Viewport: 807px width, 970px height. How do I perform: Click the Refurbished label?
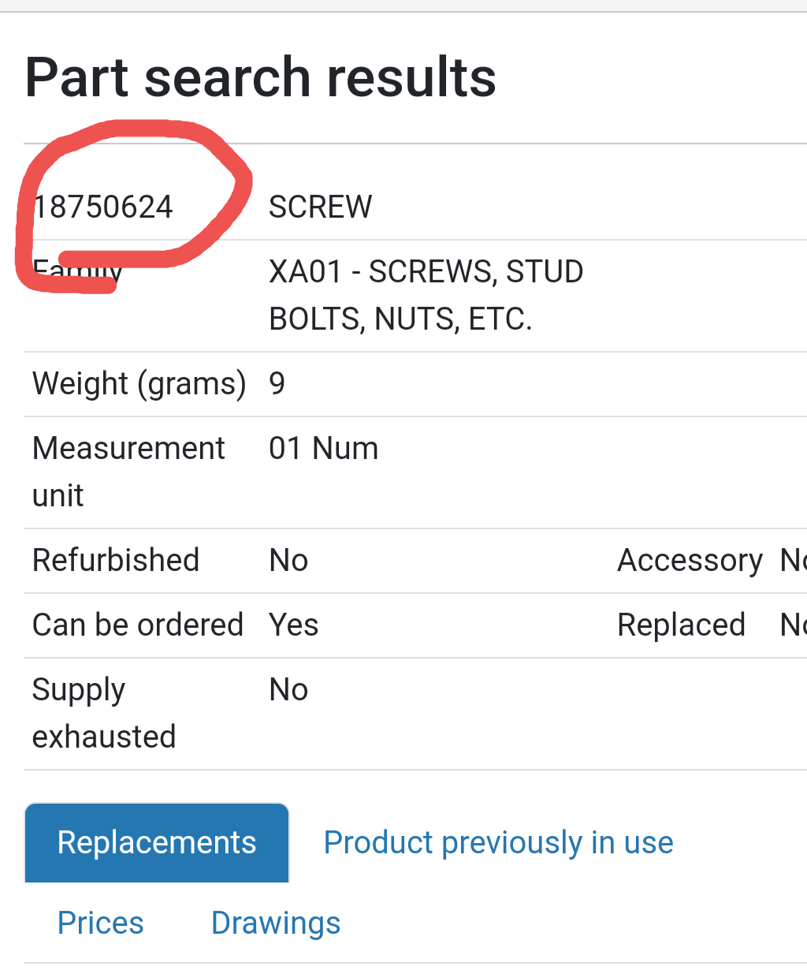116,561
